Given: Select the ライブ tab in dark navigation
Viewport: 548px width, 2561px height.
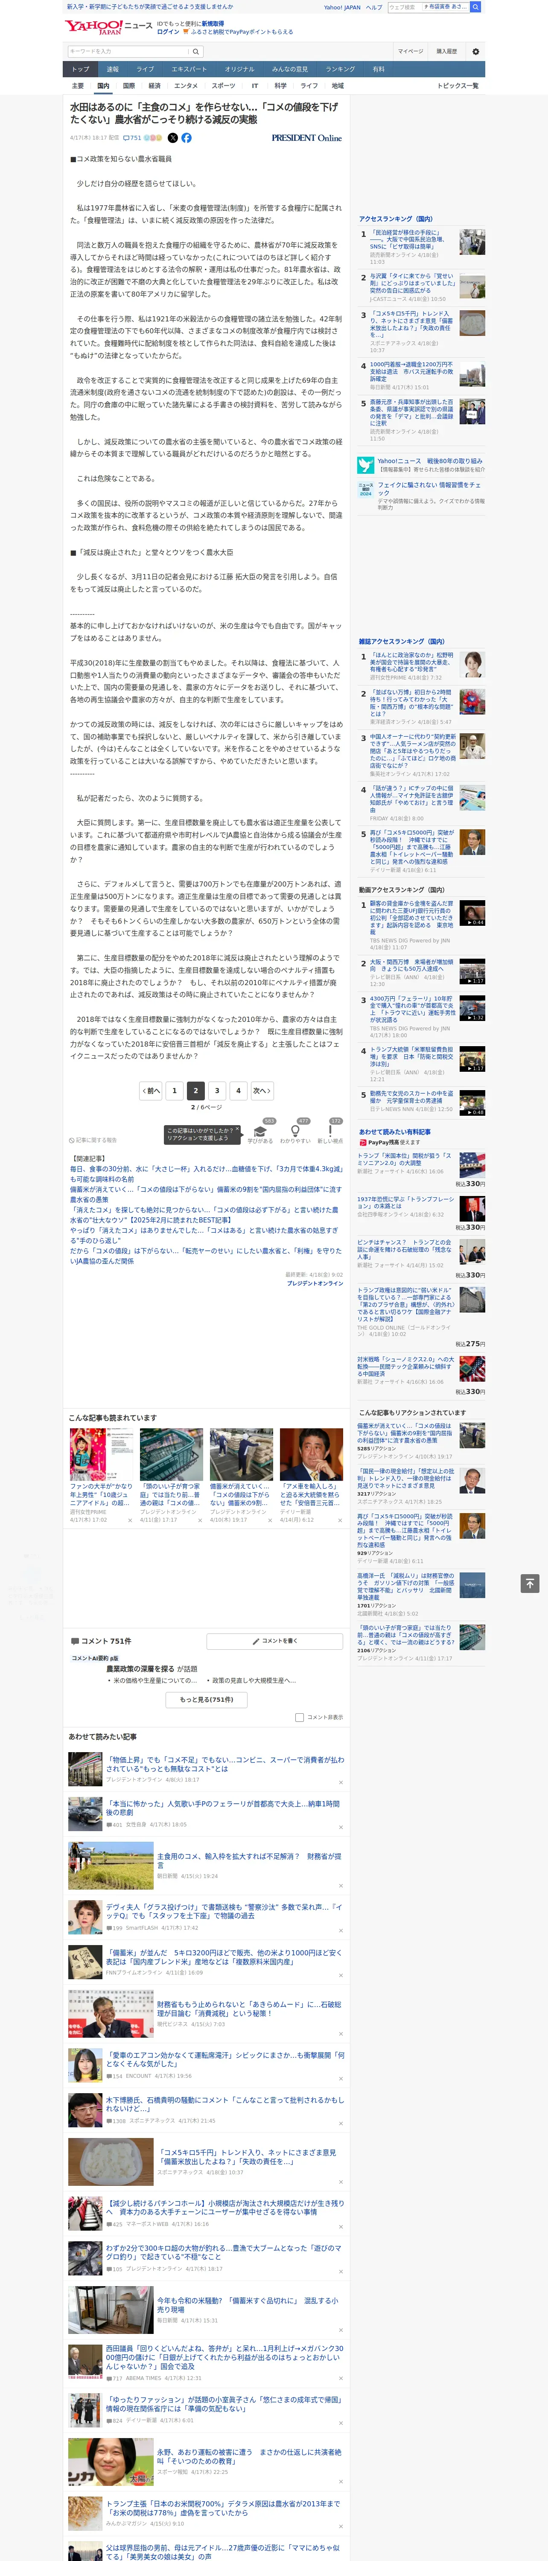Looking at the screenshot, I should coord(145,70).
